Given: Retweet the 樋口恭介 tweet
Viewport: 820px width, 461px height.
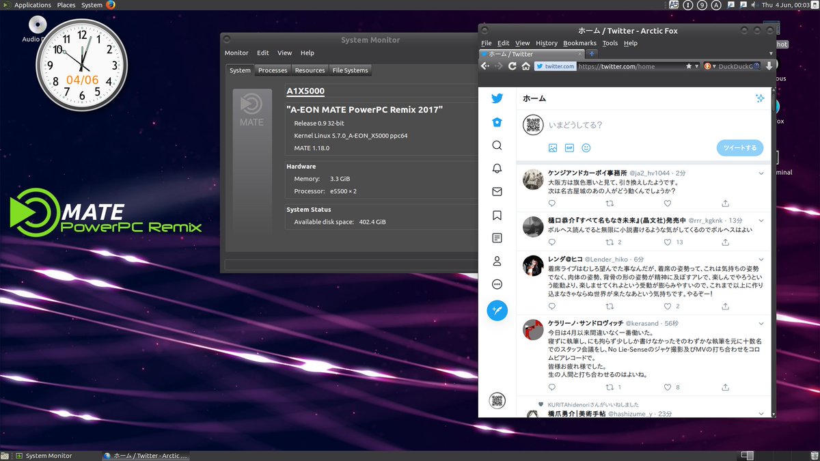Looking at the screenshot, I should (610, 242).
